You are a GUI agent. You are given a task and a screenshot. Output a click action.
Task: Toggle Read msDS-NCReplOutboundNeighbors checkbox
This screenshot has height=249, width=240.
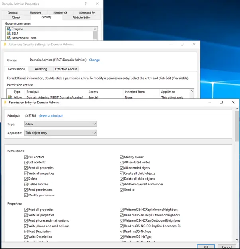click(x=122, y=215)
